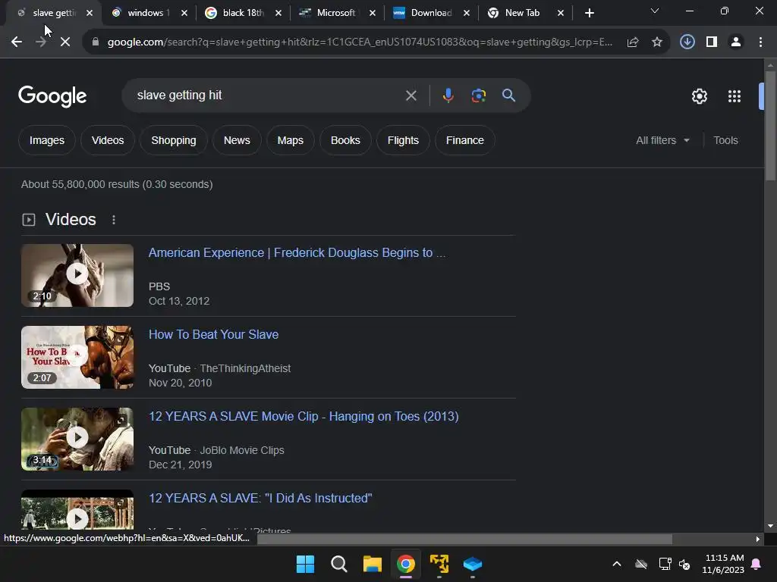The width and height of the screenshot is (777, 582).
Task: Select the Flights filter chip
Action: tap(403, 140)
